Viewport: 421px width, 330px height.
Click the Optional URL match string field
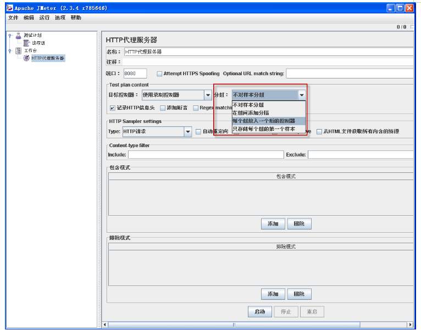click(x=350, y=74)
